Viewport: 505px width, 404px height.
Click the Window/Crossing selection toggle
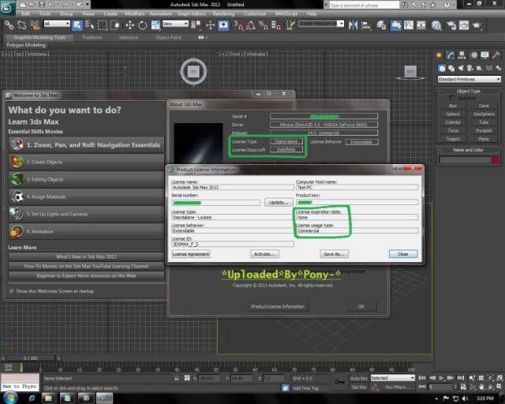pyautogui.click(x=115, y=25)
